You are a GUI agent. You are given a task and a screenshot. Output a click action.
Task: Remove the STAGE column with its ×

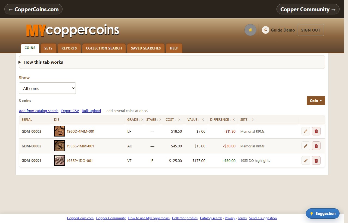point(160,120)
